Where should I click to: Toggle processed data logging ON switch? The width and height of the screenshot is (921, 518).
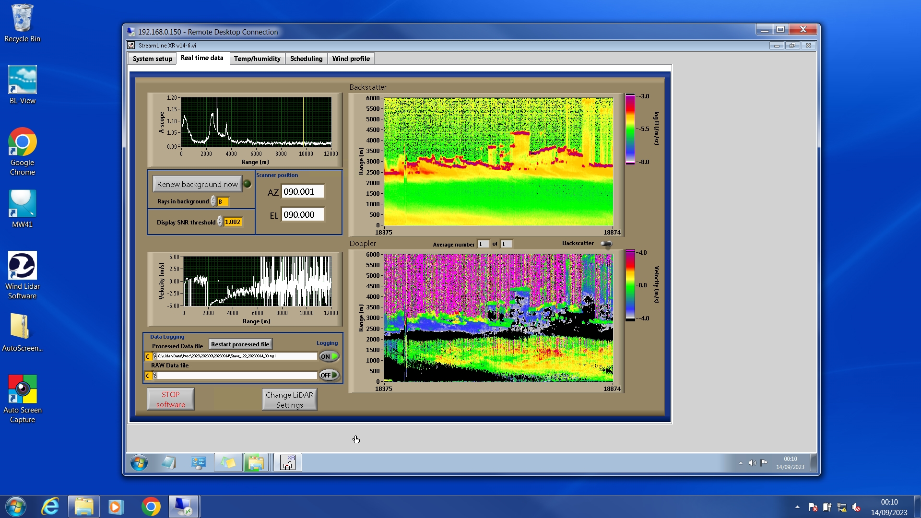329,356
